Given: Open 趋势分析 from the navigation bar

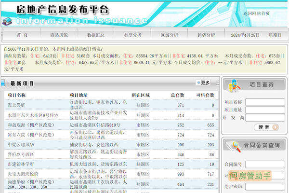Looking at the screenshot, I should 206,35.
